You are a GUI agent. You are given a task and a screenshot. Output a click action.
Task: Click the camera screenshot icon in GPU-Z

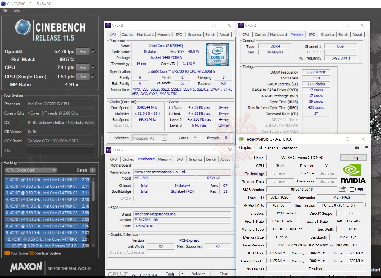[x=357, y=148]
